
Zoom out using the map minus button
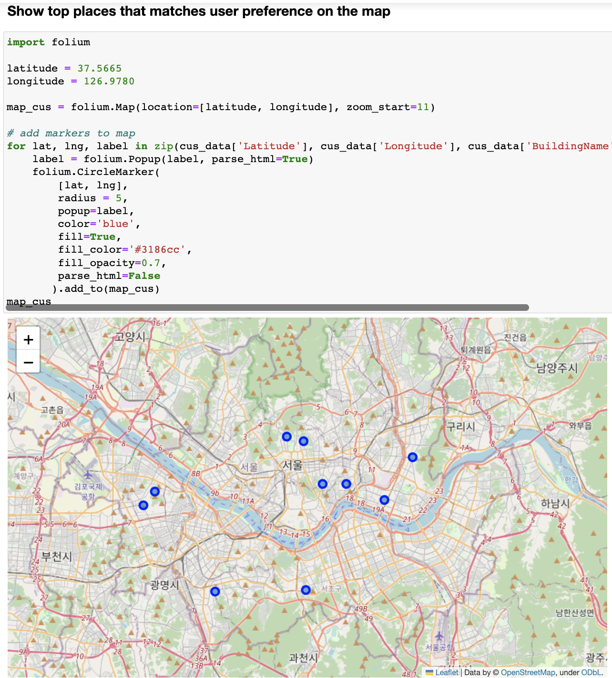point(28,362)
